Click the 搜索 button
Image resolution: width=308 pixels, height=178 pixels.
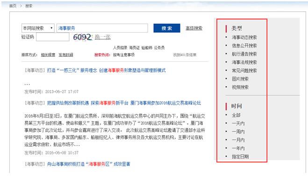[167, 28]
